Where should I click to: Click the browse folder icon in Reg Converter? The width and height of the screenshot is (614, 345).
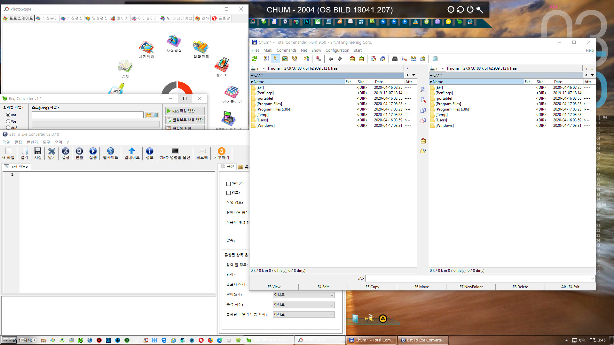coord(149,115)
